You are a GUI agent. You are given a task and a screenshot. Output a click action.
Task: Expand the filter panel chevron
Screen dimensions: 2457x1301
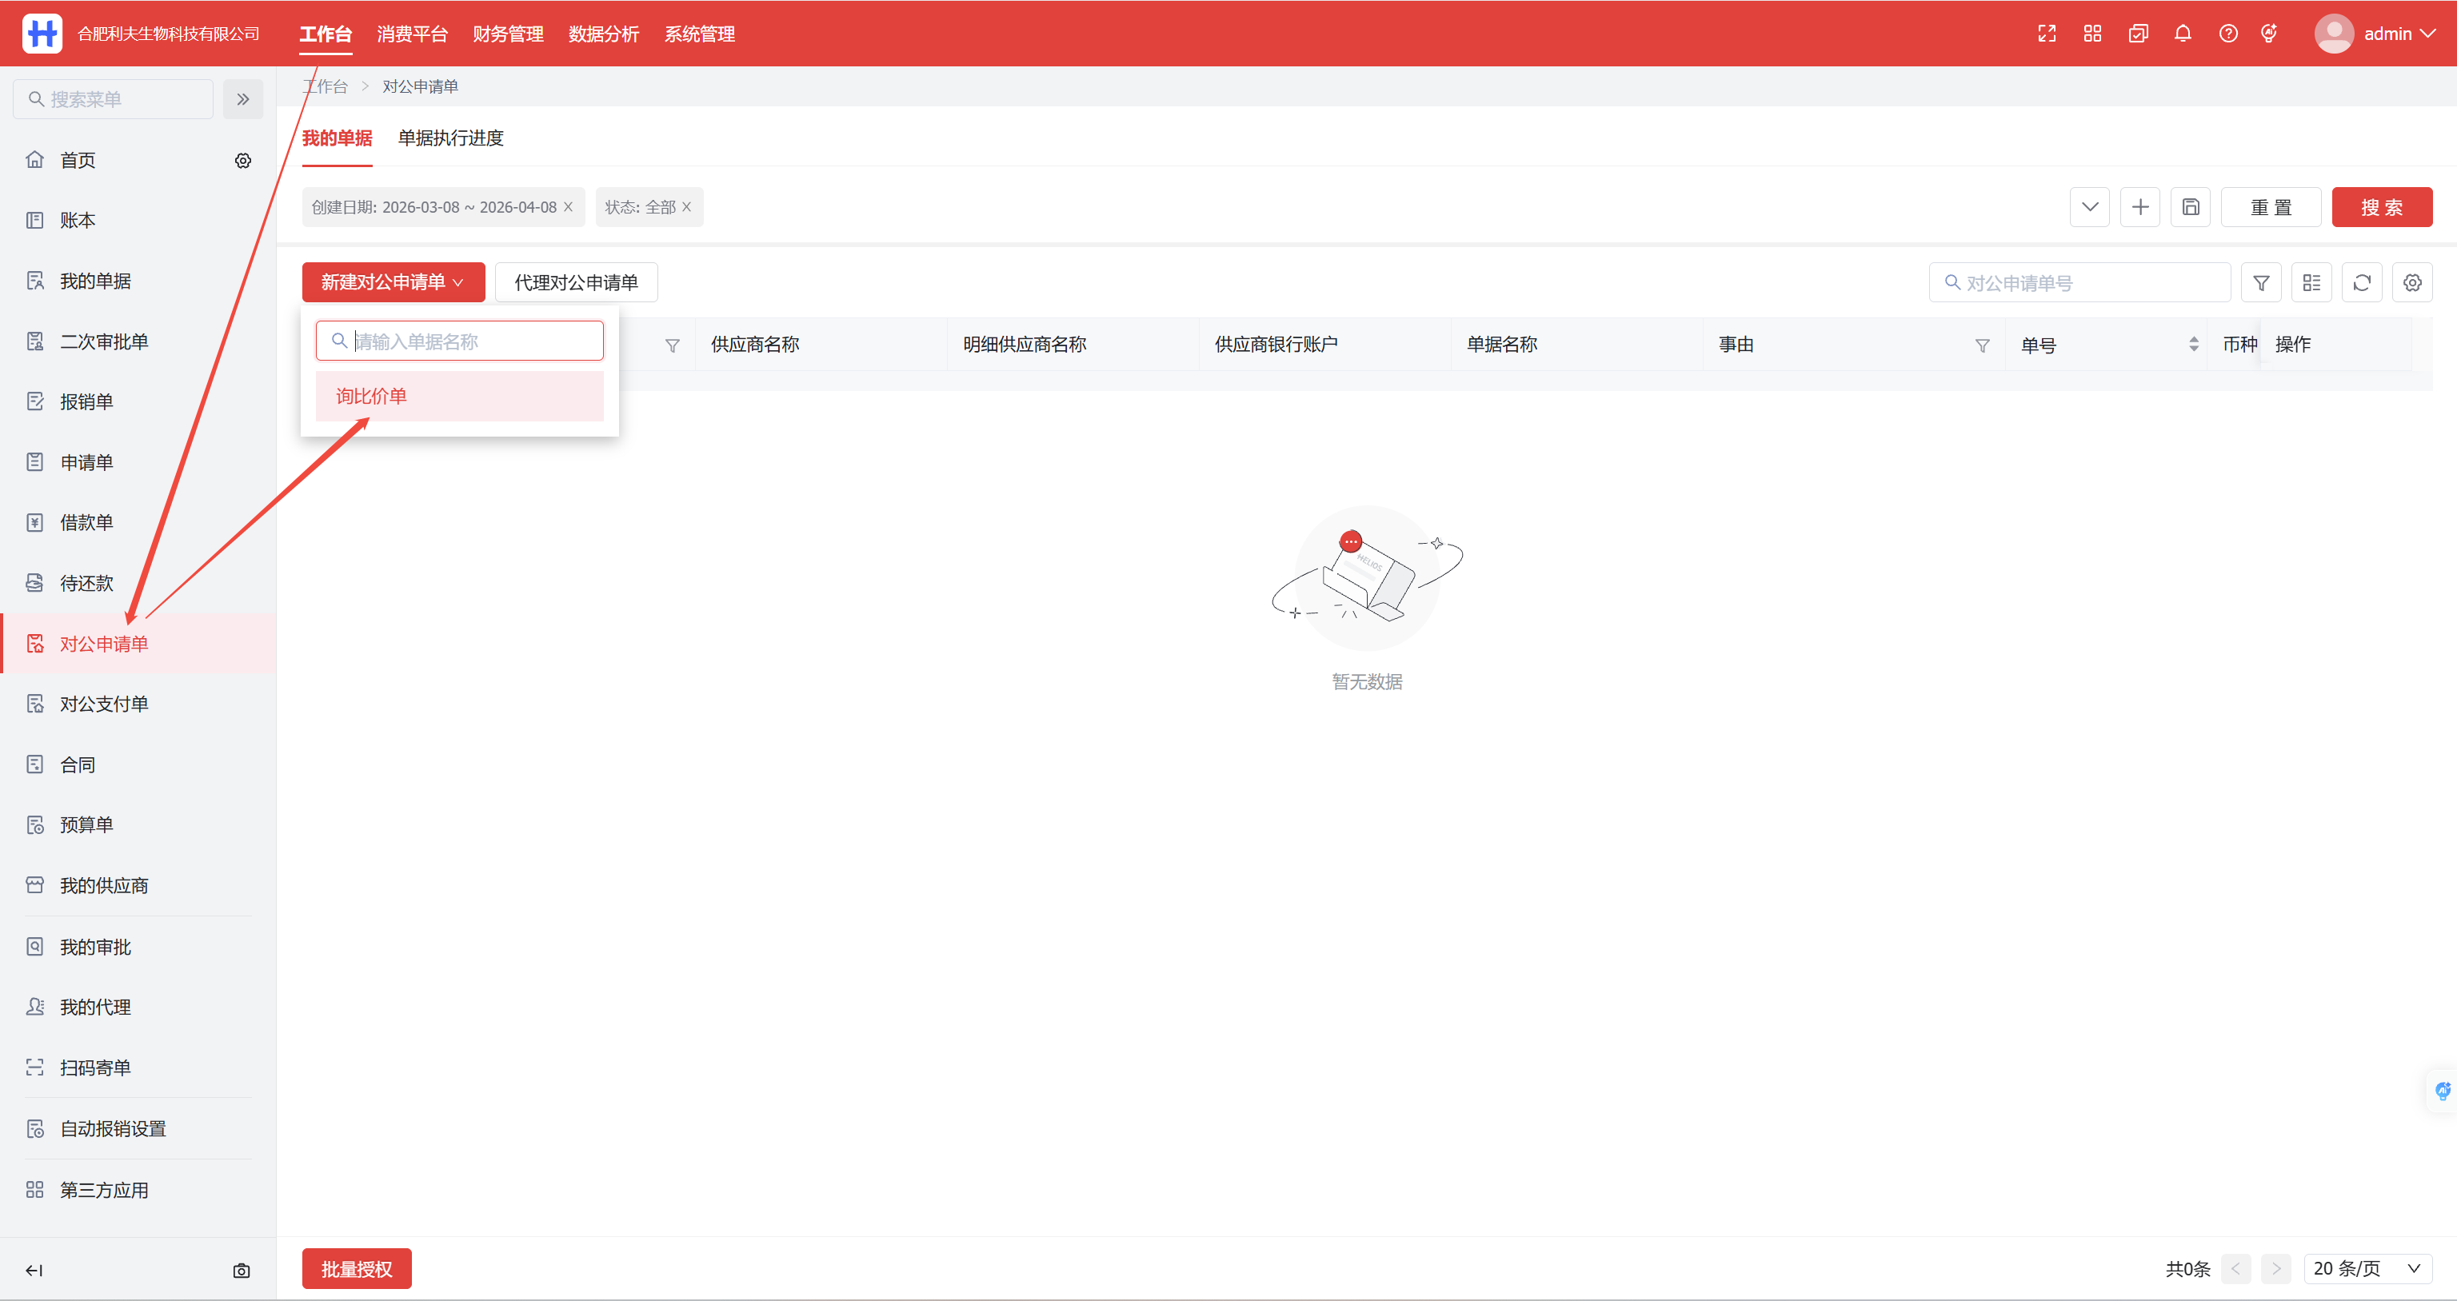point(2090,207)
